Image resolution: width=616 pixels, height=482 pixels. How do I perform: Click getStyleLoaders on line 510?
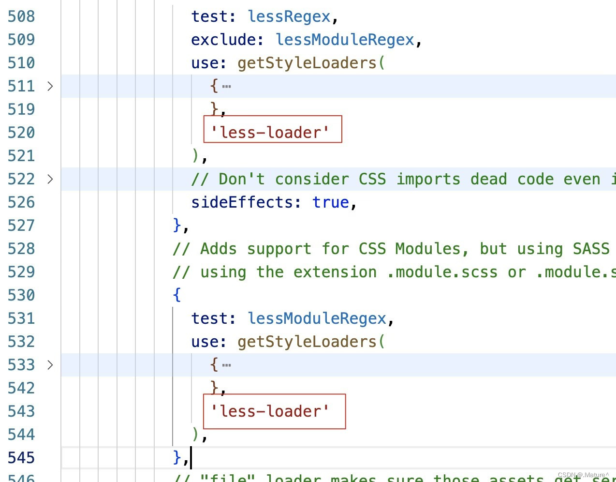click(x=308, y=62)
